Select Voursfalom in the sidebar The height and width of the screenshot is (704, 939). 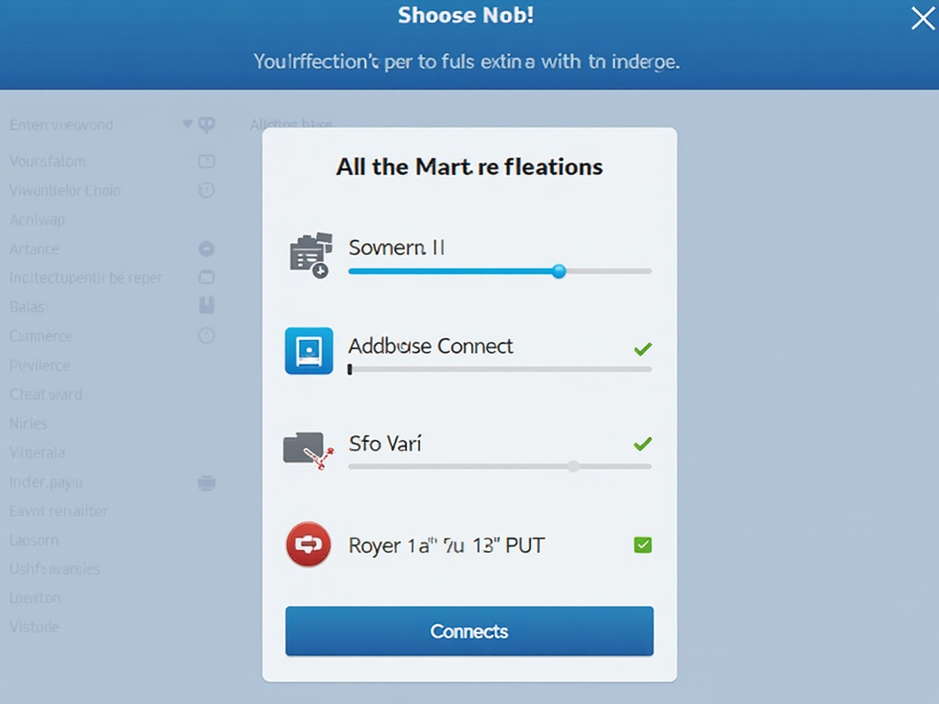48,161
